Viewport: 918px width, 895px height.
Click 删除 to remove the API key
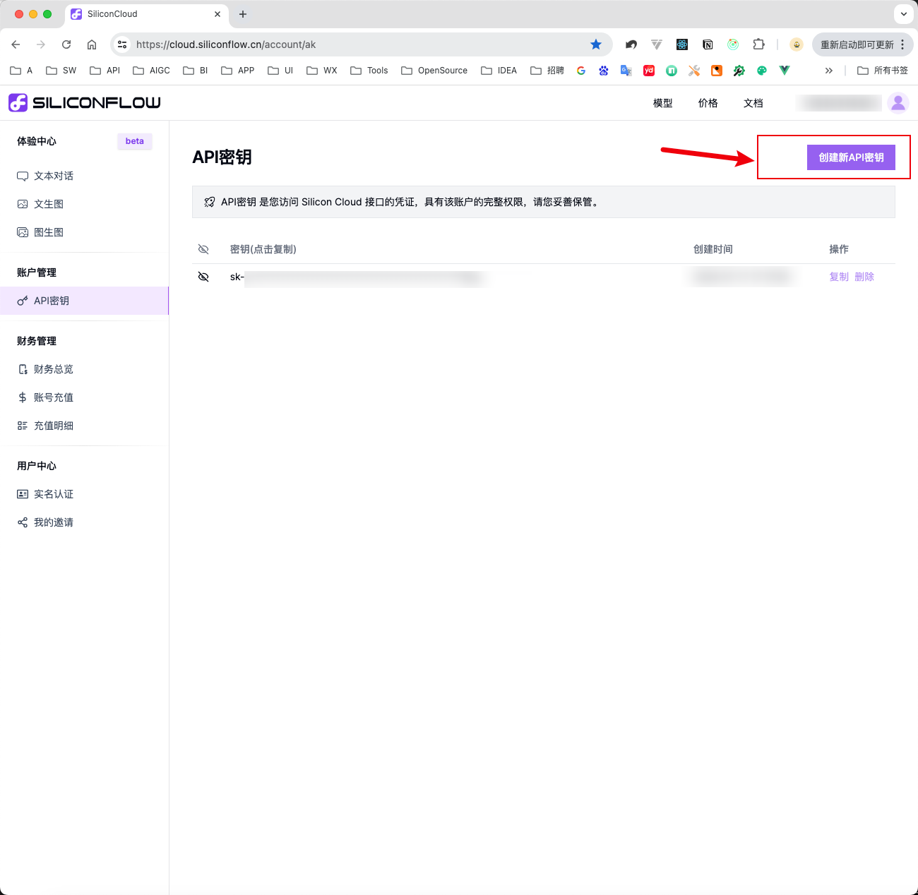tap(864, 277)
